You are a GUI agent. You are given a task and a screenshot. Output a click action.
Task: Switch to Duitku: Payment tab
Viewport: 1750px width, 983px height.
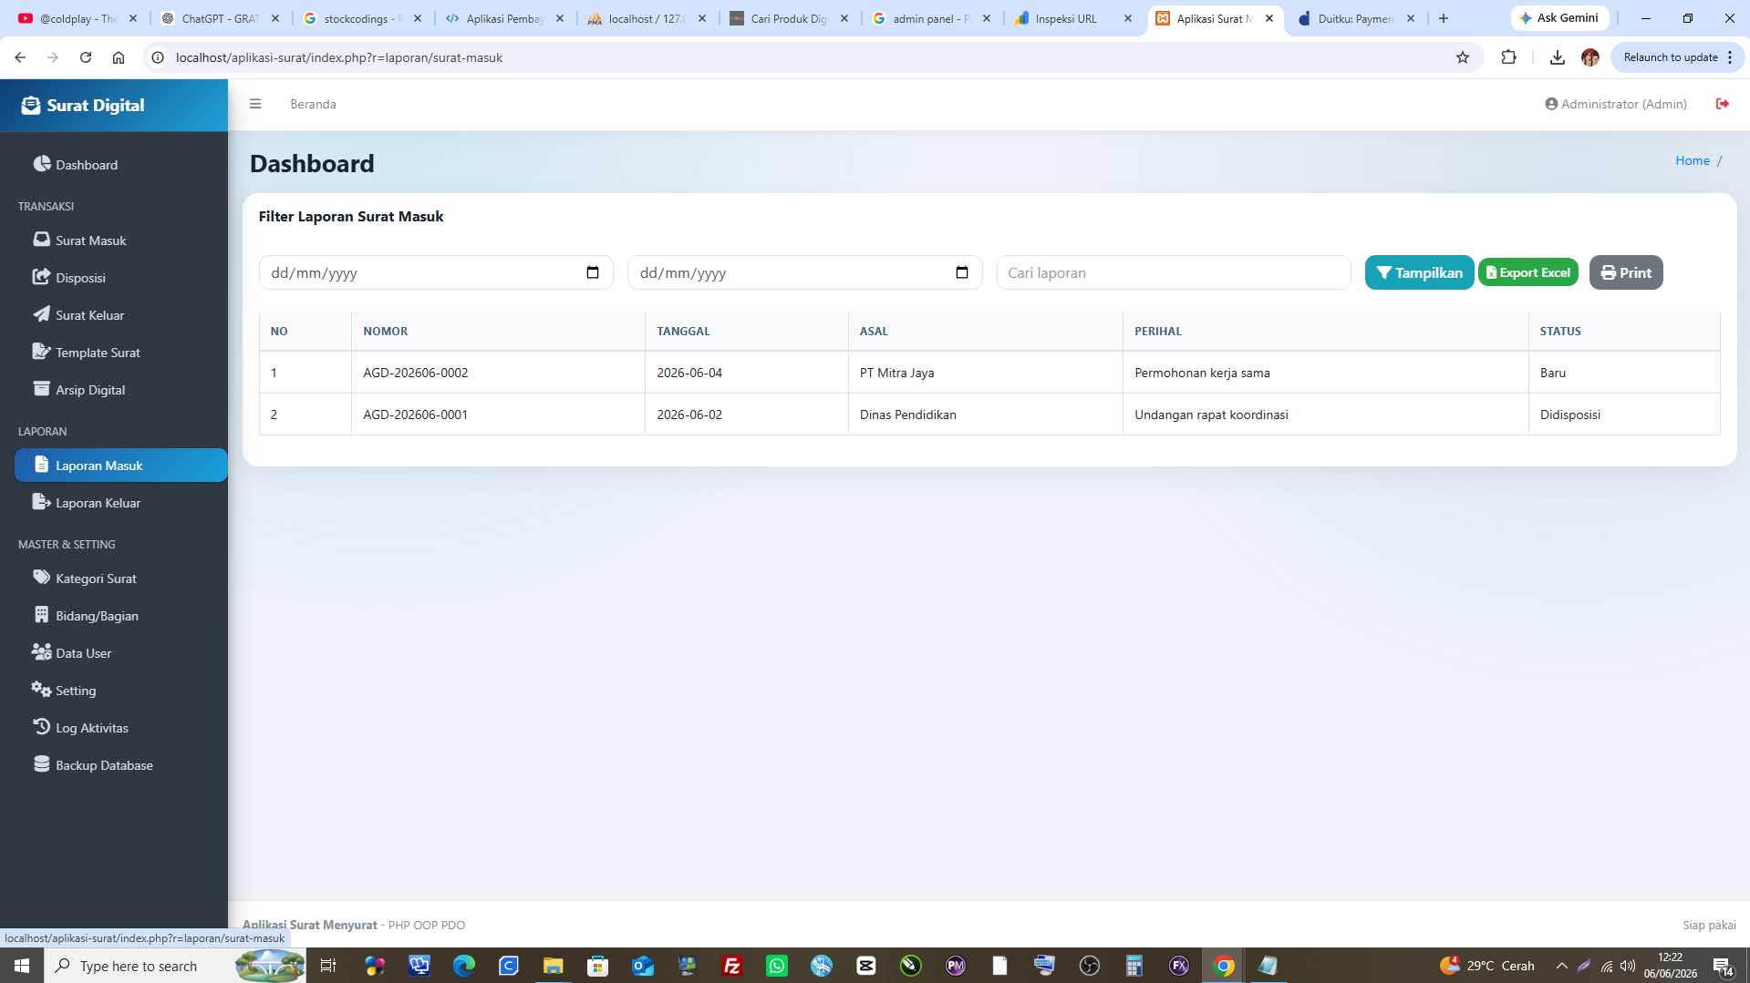pos(1356,18)
